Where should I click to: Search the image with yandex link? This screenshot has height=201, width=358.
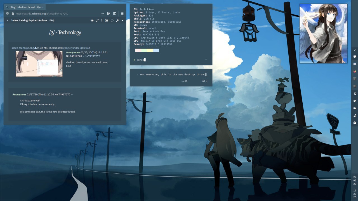pyautogui.click(x=75, y=48)
